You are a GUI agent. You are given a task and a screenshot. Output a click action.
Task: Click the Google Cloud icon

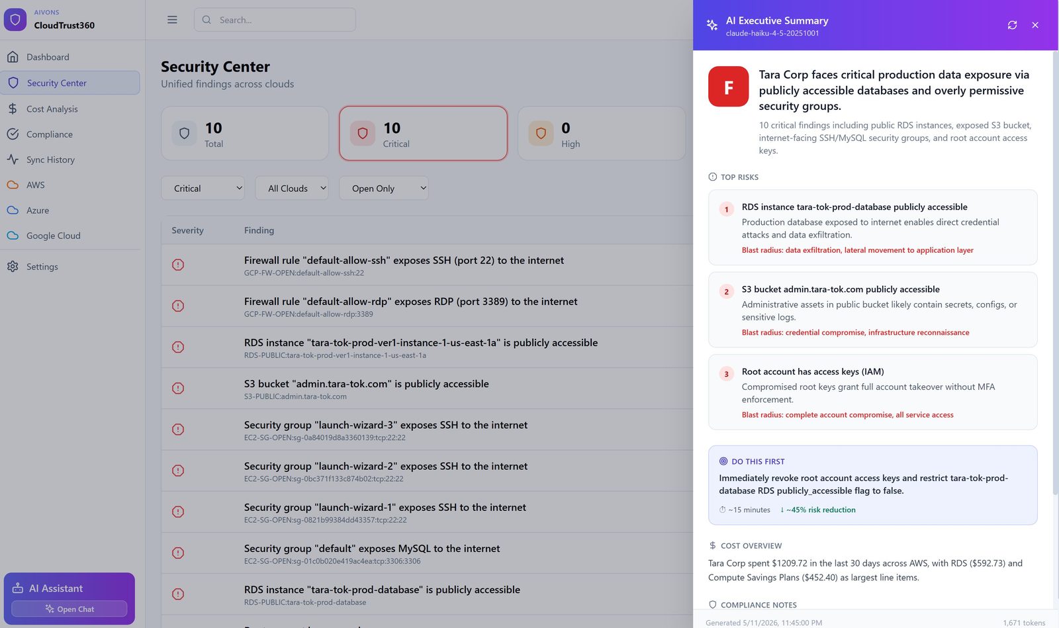[x=13, y=236]
